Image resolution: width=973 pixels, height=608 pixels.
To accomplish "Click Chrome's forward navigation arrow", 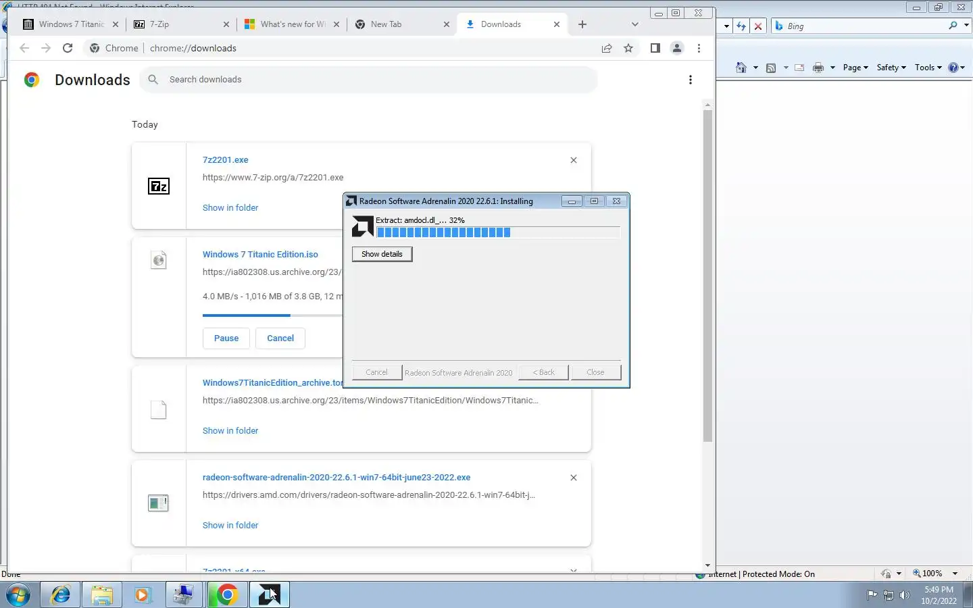I will (46, 48).
